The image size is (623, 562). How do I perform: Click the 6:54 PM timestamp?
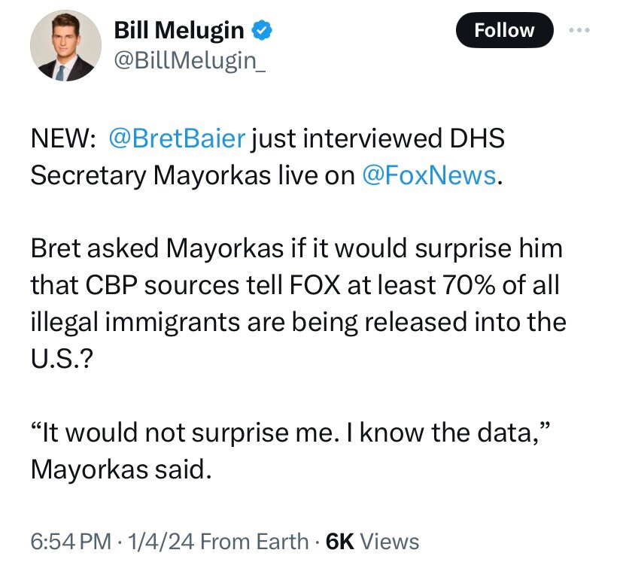coord(72,541)
